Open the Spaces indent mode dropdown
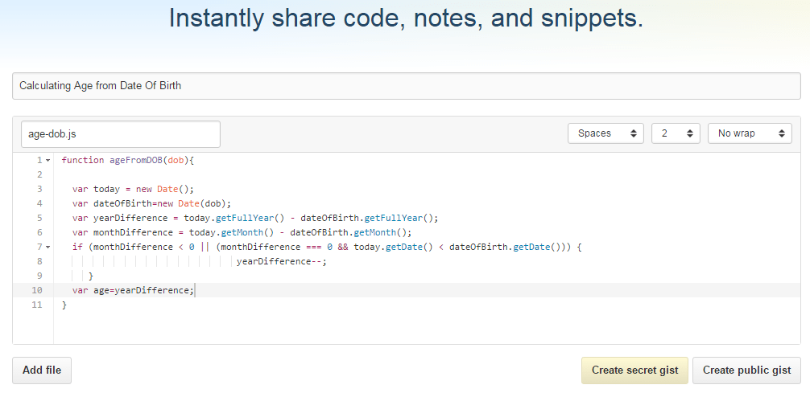This screenshot has width=810, height=393. coord(605,133)
